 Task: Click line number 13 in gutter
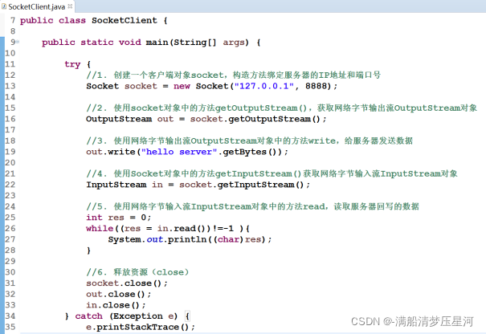[x=10, y=86]
